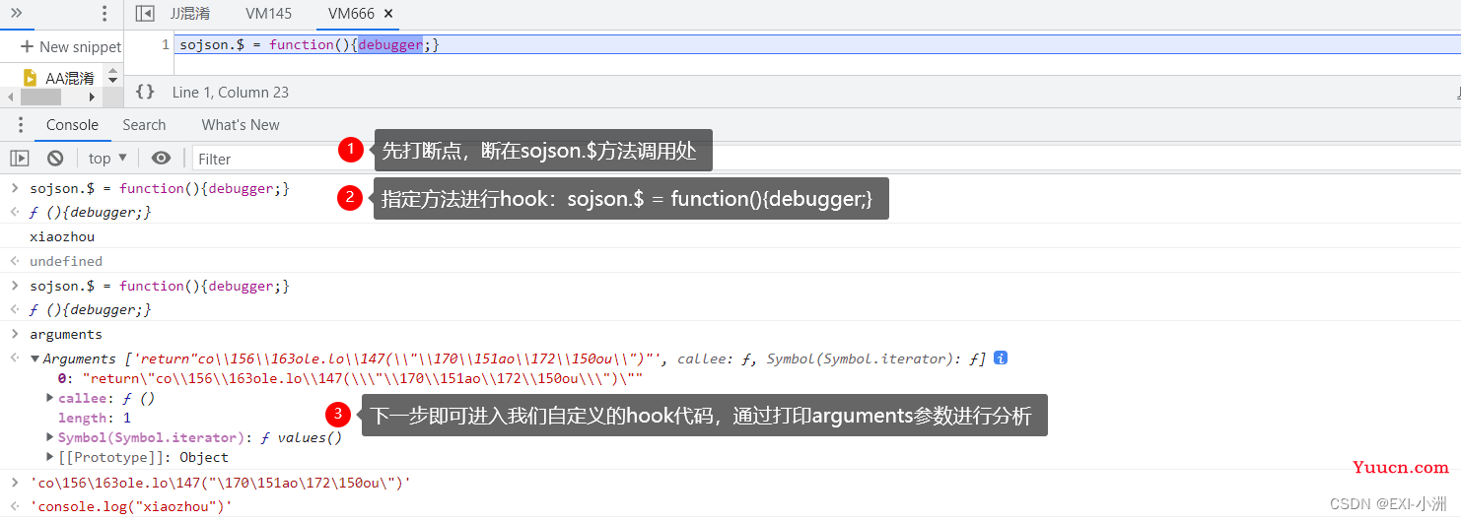This screenshot has height=521, width=1461.
Task: Select the VM666 editor tab
Action: [352, 14]
